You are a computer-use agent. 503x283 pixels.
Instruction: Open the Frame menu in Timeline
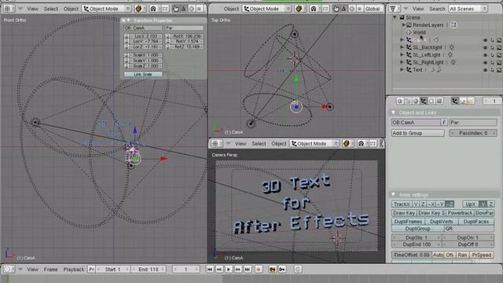[50, 269]
